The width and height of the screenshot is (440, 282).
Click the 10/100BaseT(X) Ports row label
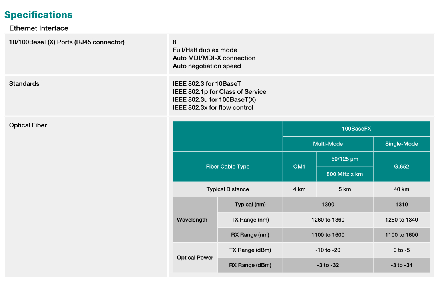tap(67, 42)
